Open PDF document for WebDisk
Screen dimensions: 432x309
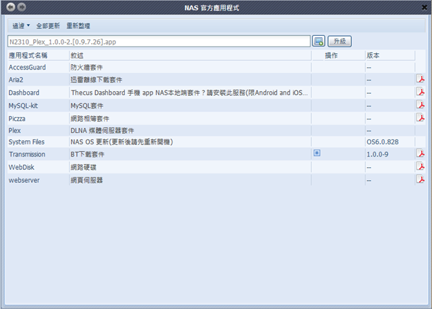click(420, 166)
